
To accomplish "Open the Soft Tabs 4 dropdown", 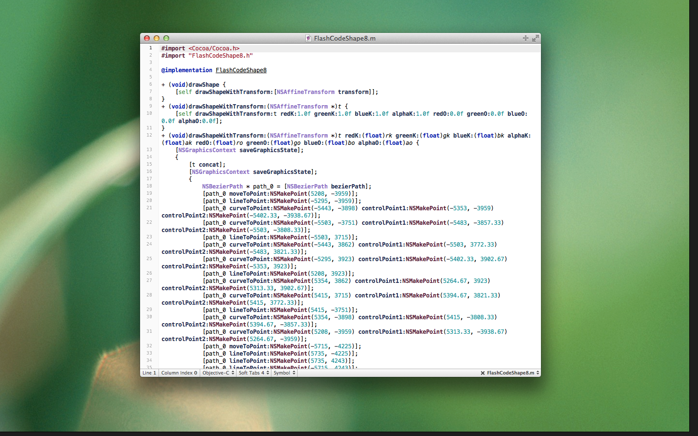I will coord(254,373).
